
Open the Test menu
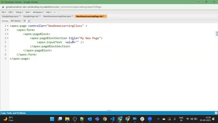click(28, 12)
